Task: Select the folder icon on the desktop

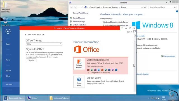Action: click(x=5, y=7)
